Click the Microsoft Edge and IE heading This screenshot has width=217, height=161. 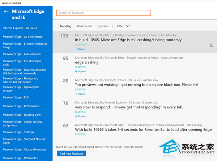coord(28,14)
